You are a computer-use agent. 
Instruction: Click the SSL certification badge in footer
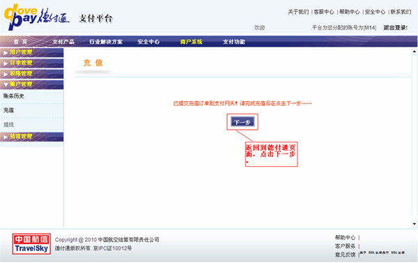point(382,253)
